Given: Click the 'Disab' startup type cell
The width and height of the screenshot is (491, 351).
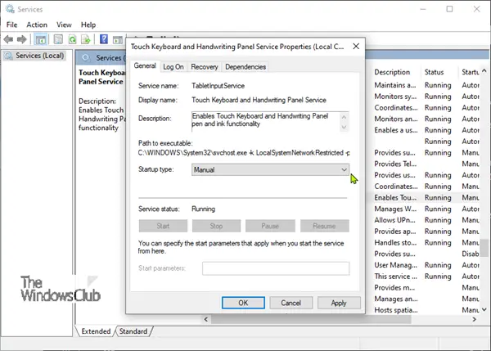Looking at the screenshot, I should point(471,254).
